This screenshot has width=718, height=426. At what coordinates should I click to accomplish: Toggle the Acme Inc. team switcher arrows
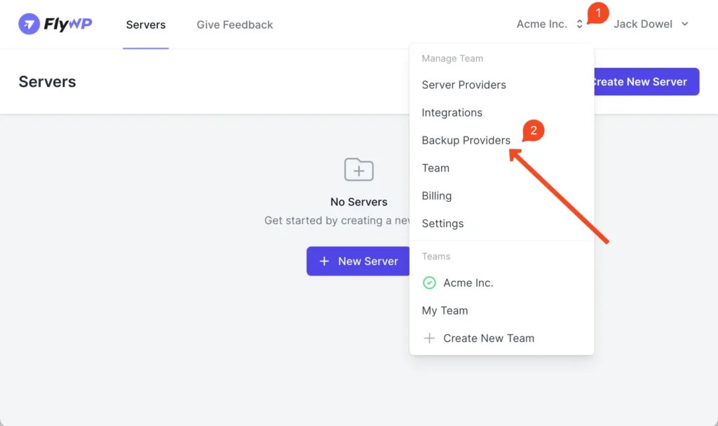(x=580, y=25)
